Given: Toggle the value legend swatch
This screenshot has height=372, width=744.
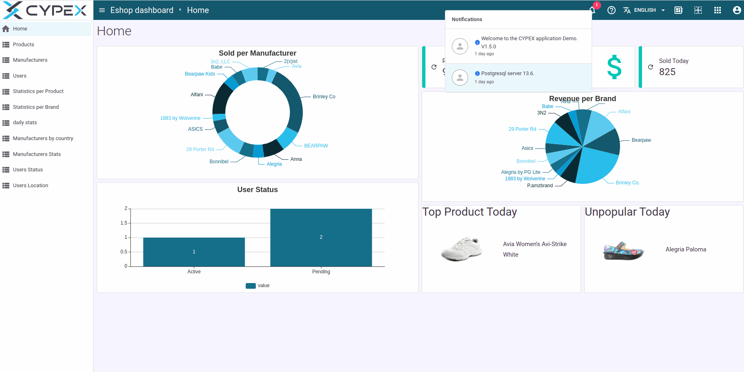Looking at the screenshot, I should coord(251,286).
